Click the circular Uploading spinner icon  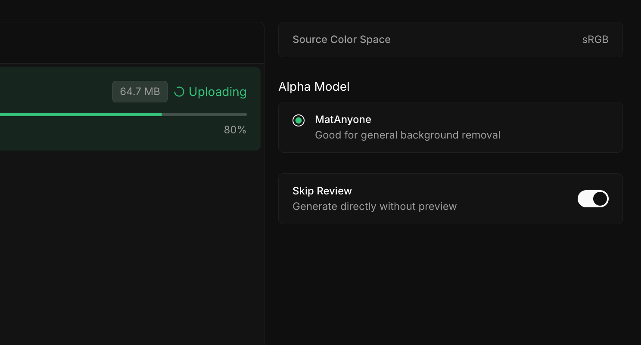pyautogui.click(x=179, y=92)
